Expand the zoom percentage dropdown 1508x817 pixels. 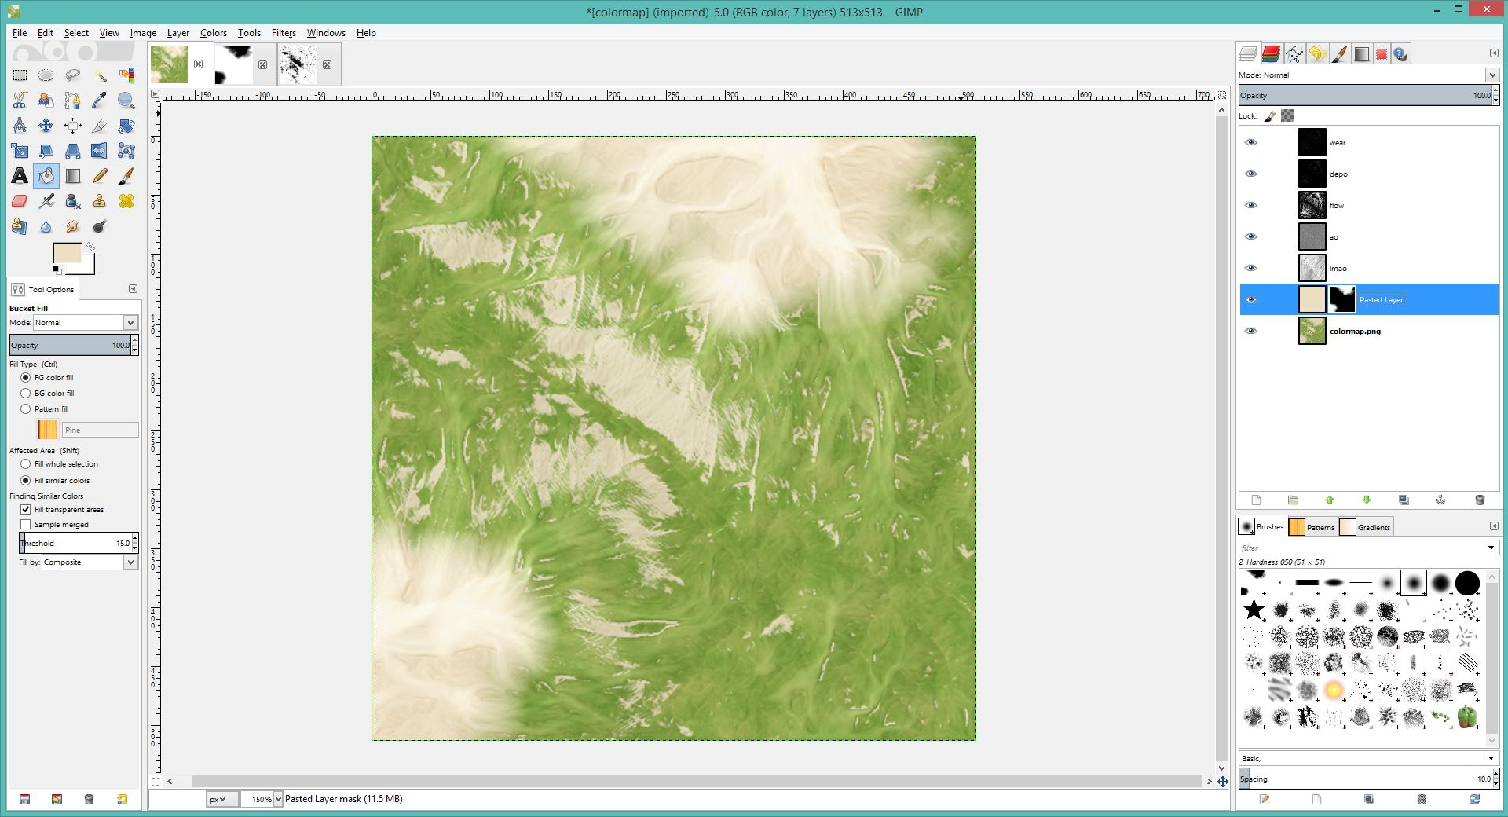pyautogui.click(x=278, y=799)
